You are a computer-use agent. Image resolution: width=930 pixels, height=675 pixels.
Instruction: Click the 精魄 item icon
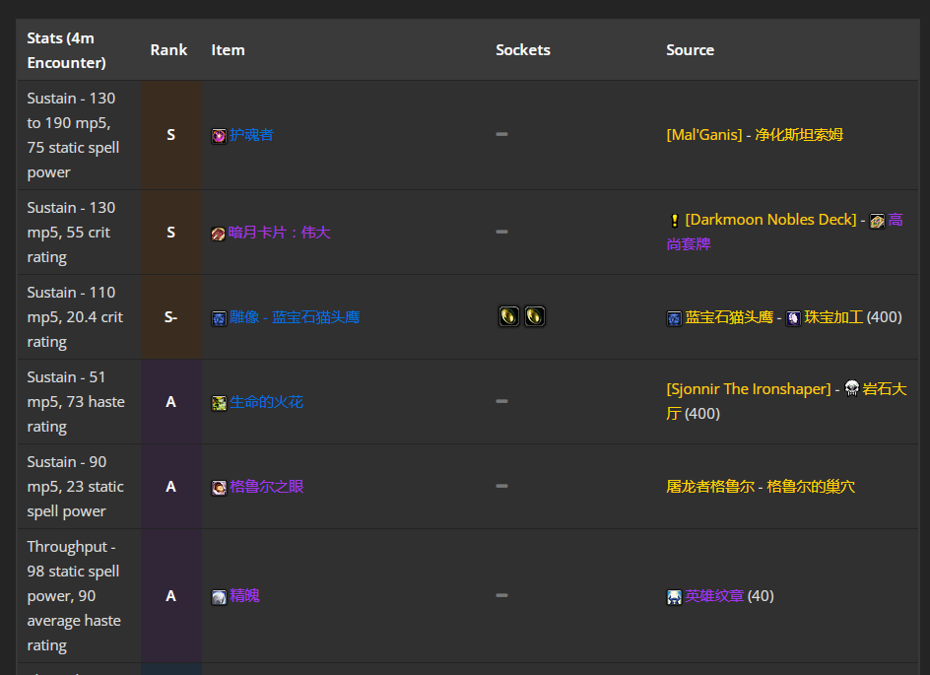click(219, 597)
